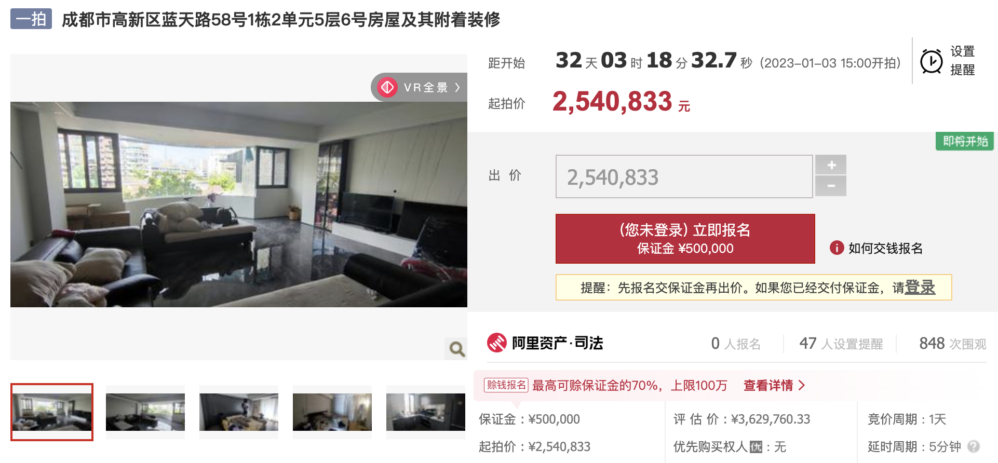Screen dimensions: 998x463
Task: Expand 查看详情 chevron for deposit details
Action: (802, 385)
